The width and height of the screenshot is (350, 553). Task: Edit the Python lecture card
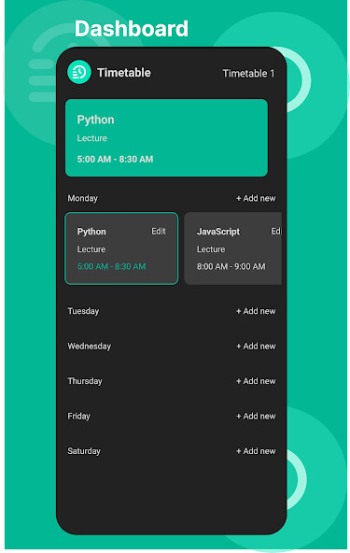point(159,231)
